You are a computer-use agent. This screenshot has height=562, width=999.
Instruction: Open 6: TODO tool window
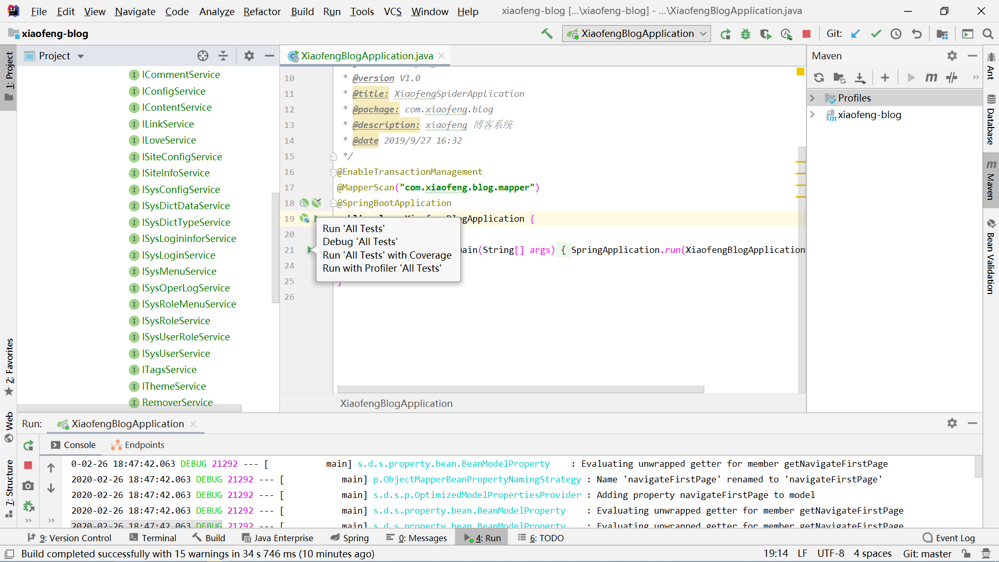click(x=541, y=538)
